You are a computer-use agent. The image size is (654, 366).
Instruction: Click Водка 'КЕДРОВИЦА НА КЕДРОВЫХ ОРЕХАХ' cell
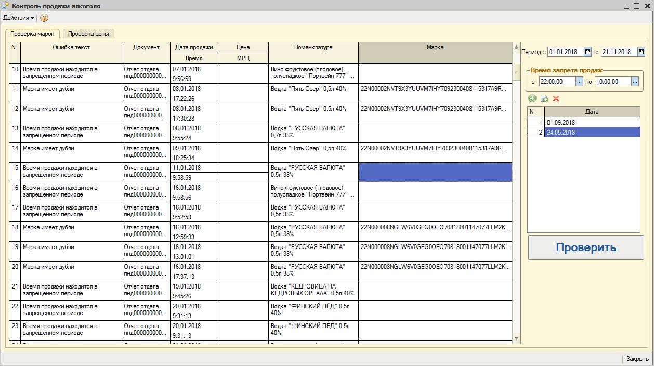pos(313,291)
